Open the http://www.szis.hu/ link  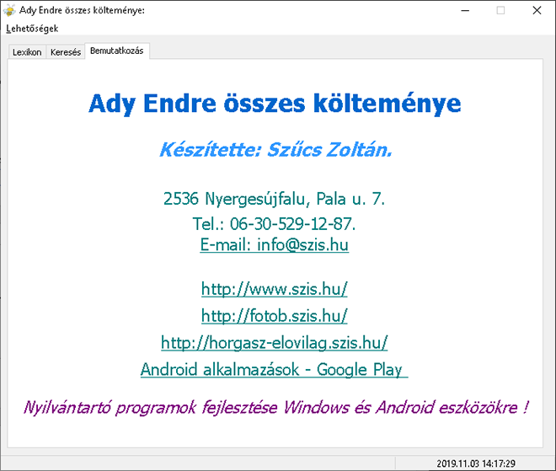[275, 289]
